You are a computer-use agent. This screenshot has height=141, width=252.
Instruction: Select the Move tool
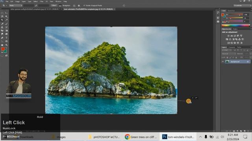point(6,13)
